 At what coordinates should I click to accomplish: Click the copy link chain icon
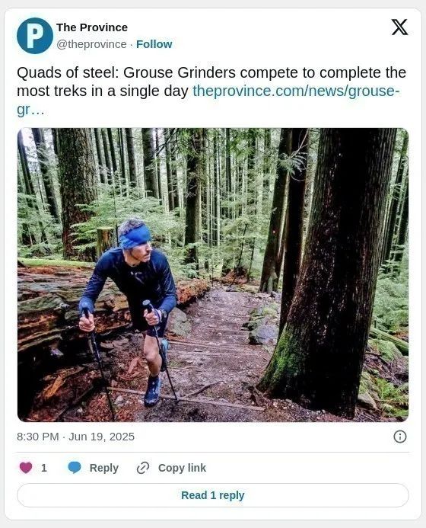click(143, 468)
